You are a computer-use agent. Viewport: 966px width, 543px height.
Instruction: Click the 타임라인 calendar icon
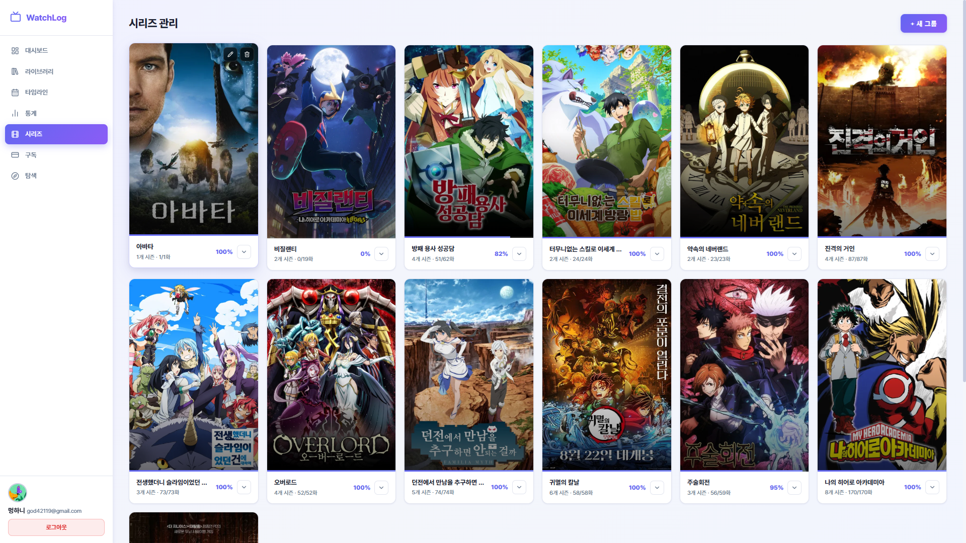15,93
